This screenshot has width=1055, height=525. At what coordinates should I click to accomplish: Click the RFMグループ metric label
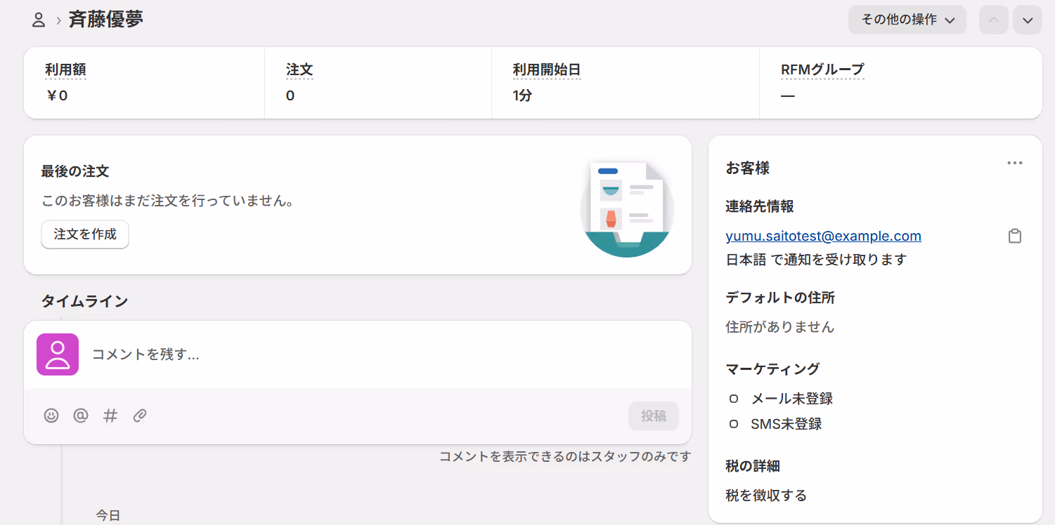[x=822, y=70]
